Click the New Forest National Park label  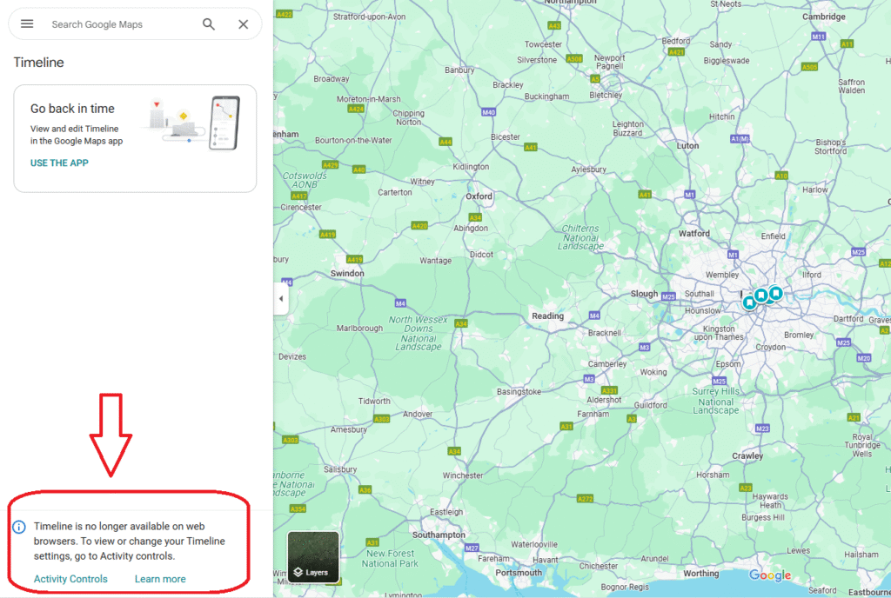(x=390, y=558)
